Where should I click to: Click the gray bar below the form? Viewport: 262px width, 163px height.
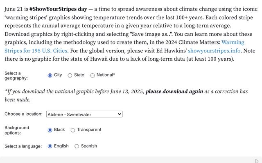pos(127,160)
